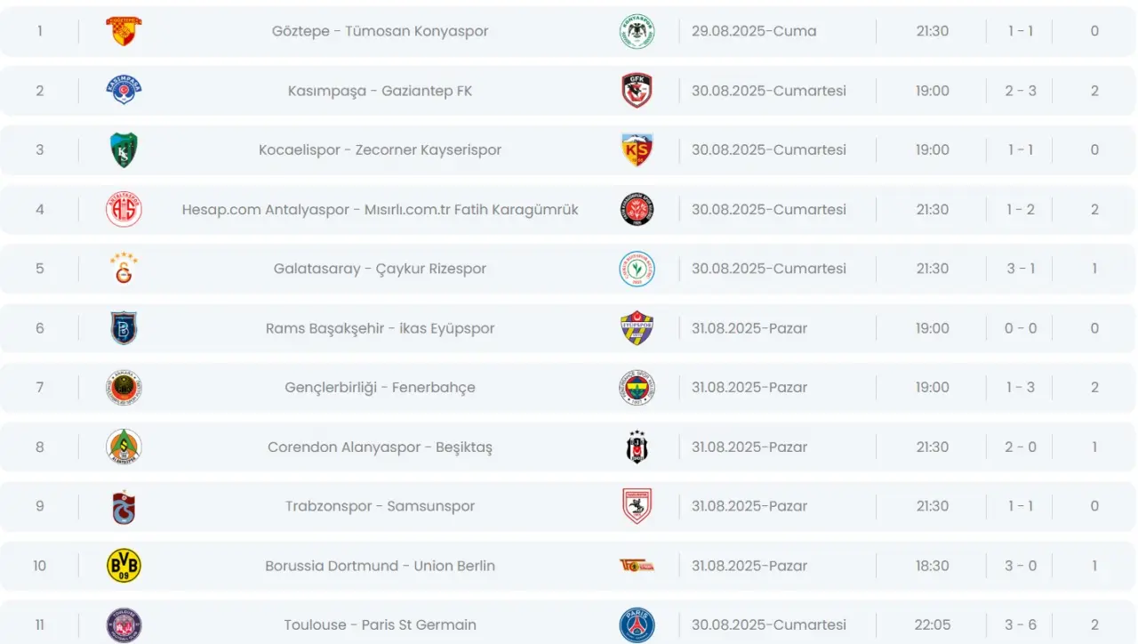Click the Konyaspor club crest
The height and width of the screenshot is (644, 1138).
[x=637, y=31]
